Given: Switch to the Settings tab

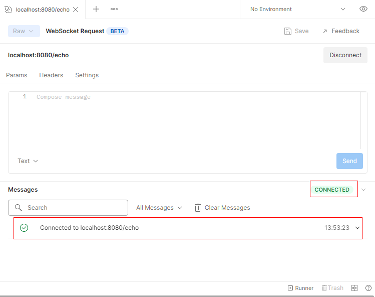Looking at the screenshot, I should click(x=87, y=75).
